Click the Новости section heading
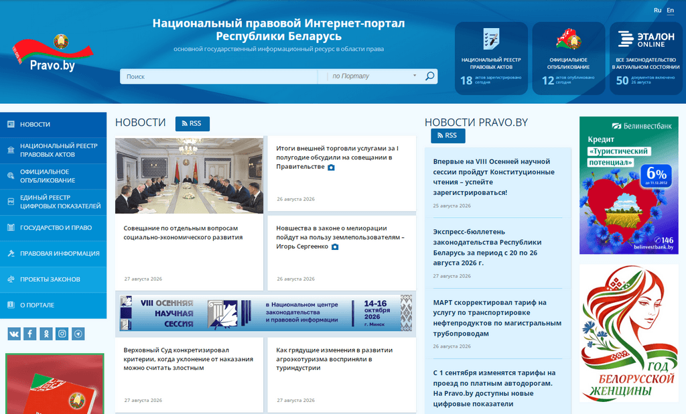The width and height of the screenshot is (686, 414). [x=141, y=123]
